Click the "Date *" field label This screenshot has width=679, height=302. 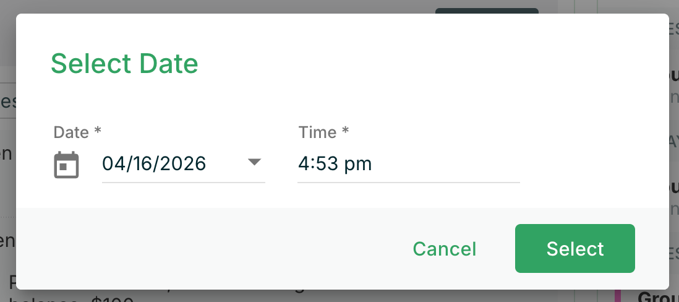point(77,132)
